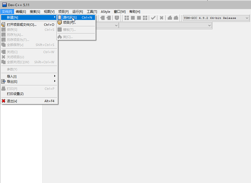Click the Compile icon with four squares
The image size is (251, 183).
coord(127,18)
